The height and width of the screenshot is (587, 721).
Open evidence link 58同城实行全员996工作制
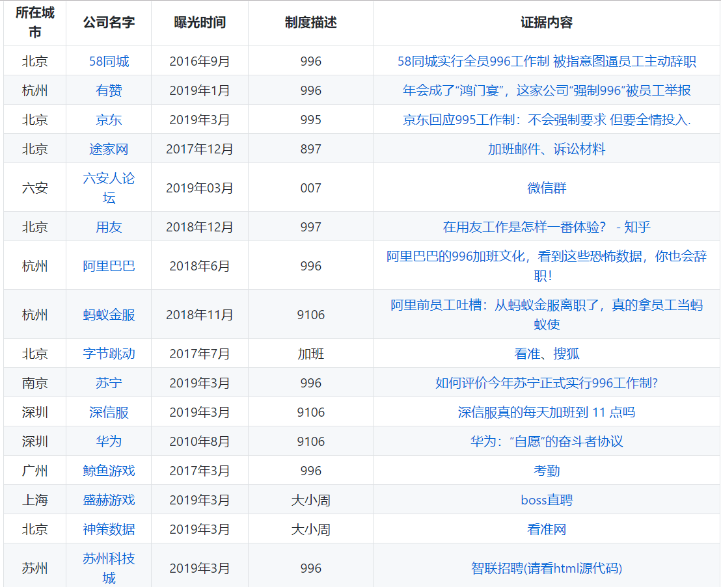pos(547,61)
